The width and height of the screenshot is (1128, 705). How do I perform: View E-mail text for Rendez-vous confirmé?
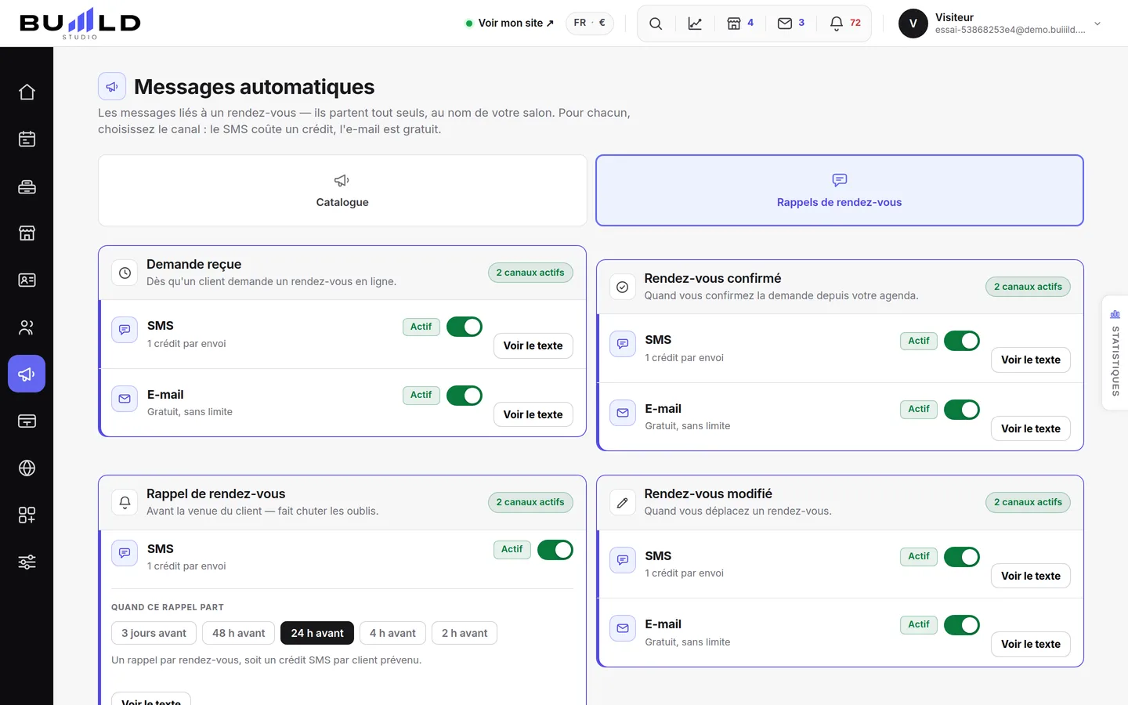1031,428
